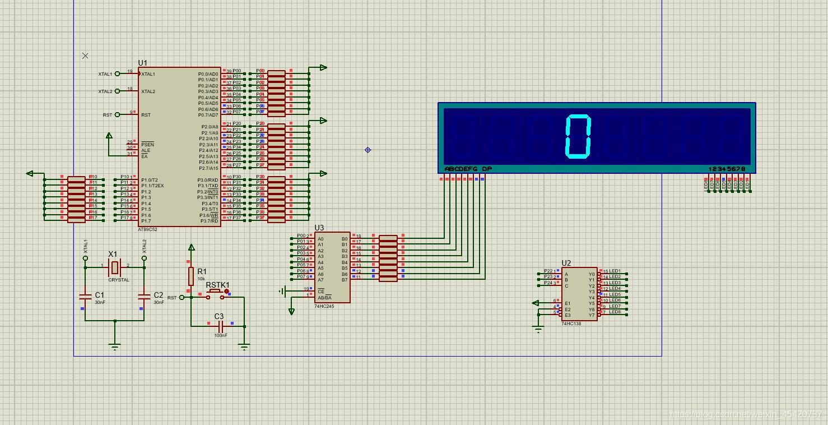This screenshot has width=828, height=425.
Task: Click the 30nF value label of C1
Action: [100, 303]
